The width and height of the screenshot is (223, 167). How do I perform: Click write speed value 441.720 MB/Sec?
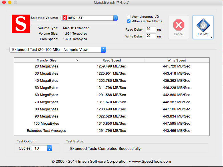[x=176, y=66]
